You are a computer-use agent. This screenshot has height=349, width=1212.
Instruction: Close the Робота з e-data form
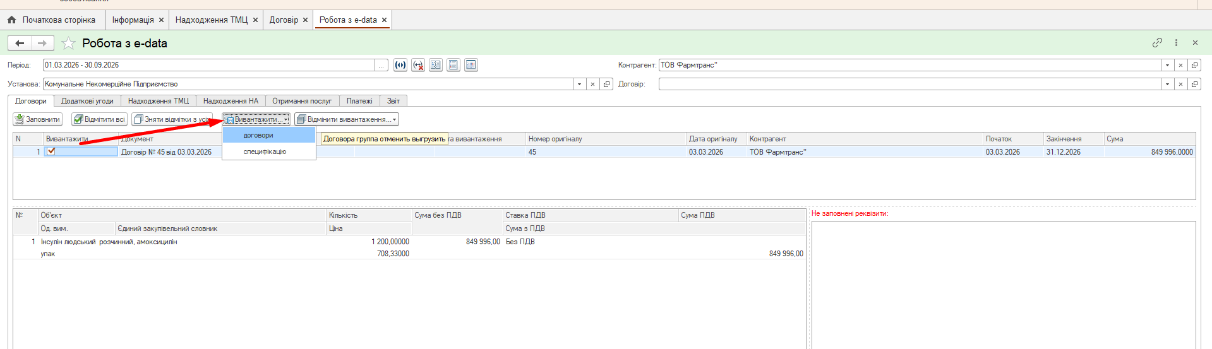click(x=1195, y=43)
